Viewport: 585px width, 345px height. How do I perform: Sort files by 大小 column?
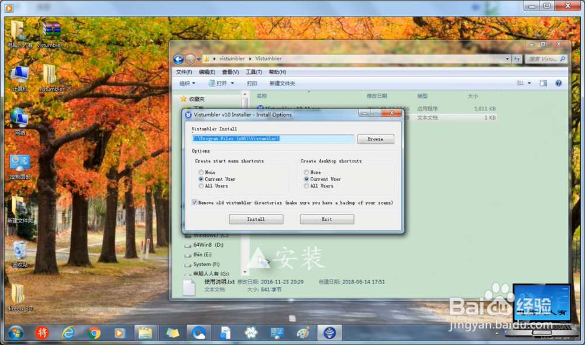coord(473,96)
